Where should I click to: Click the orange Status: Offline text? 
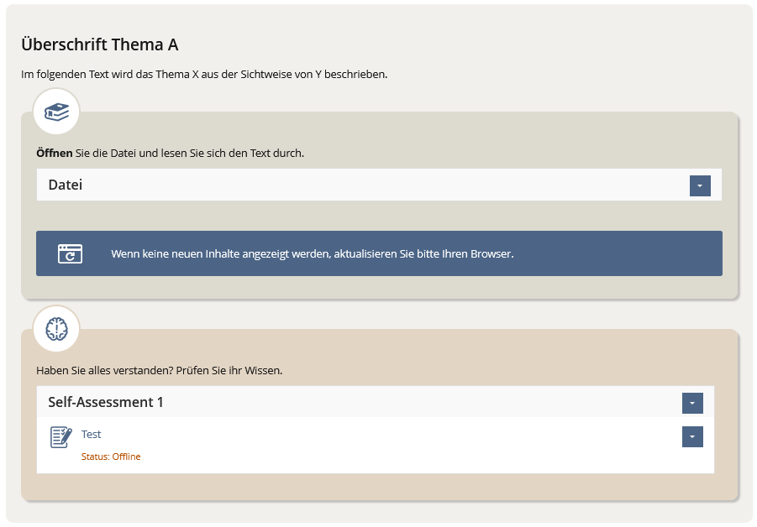[x=111, y=457]
